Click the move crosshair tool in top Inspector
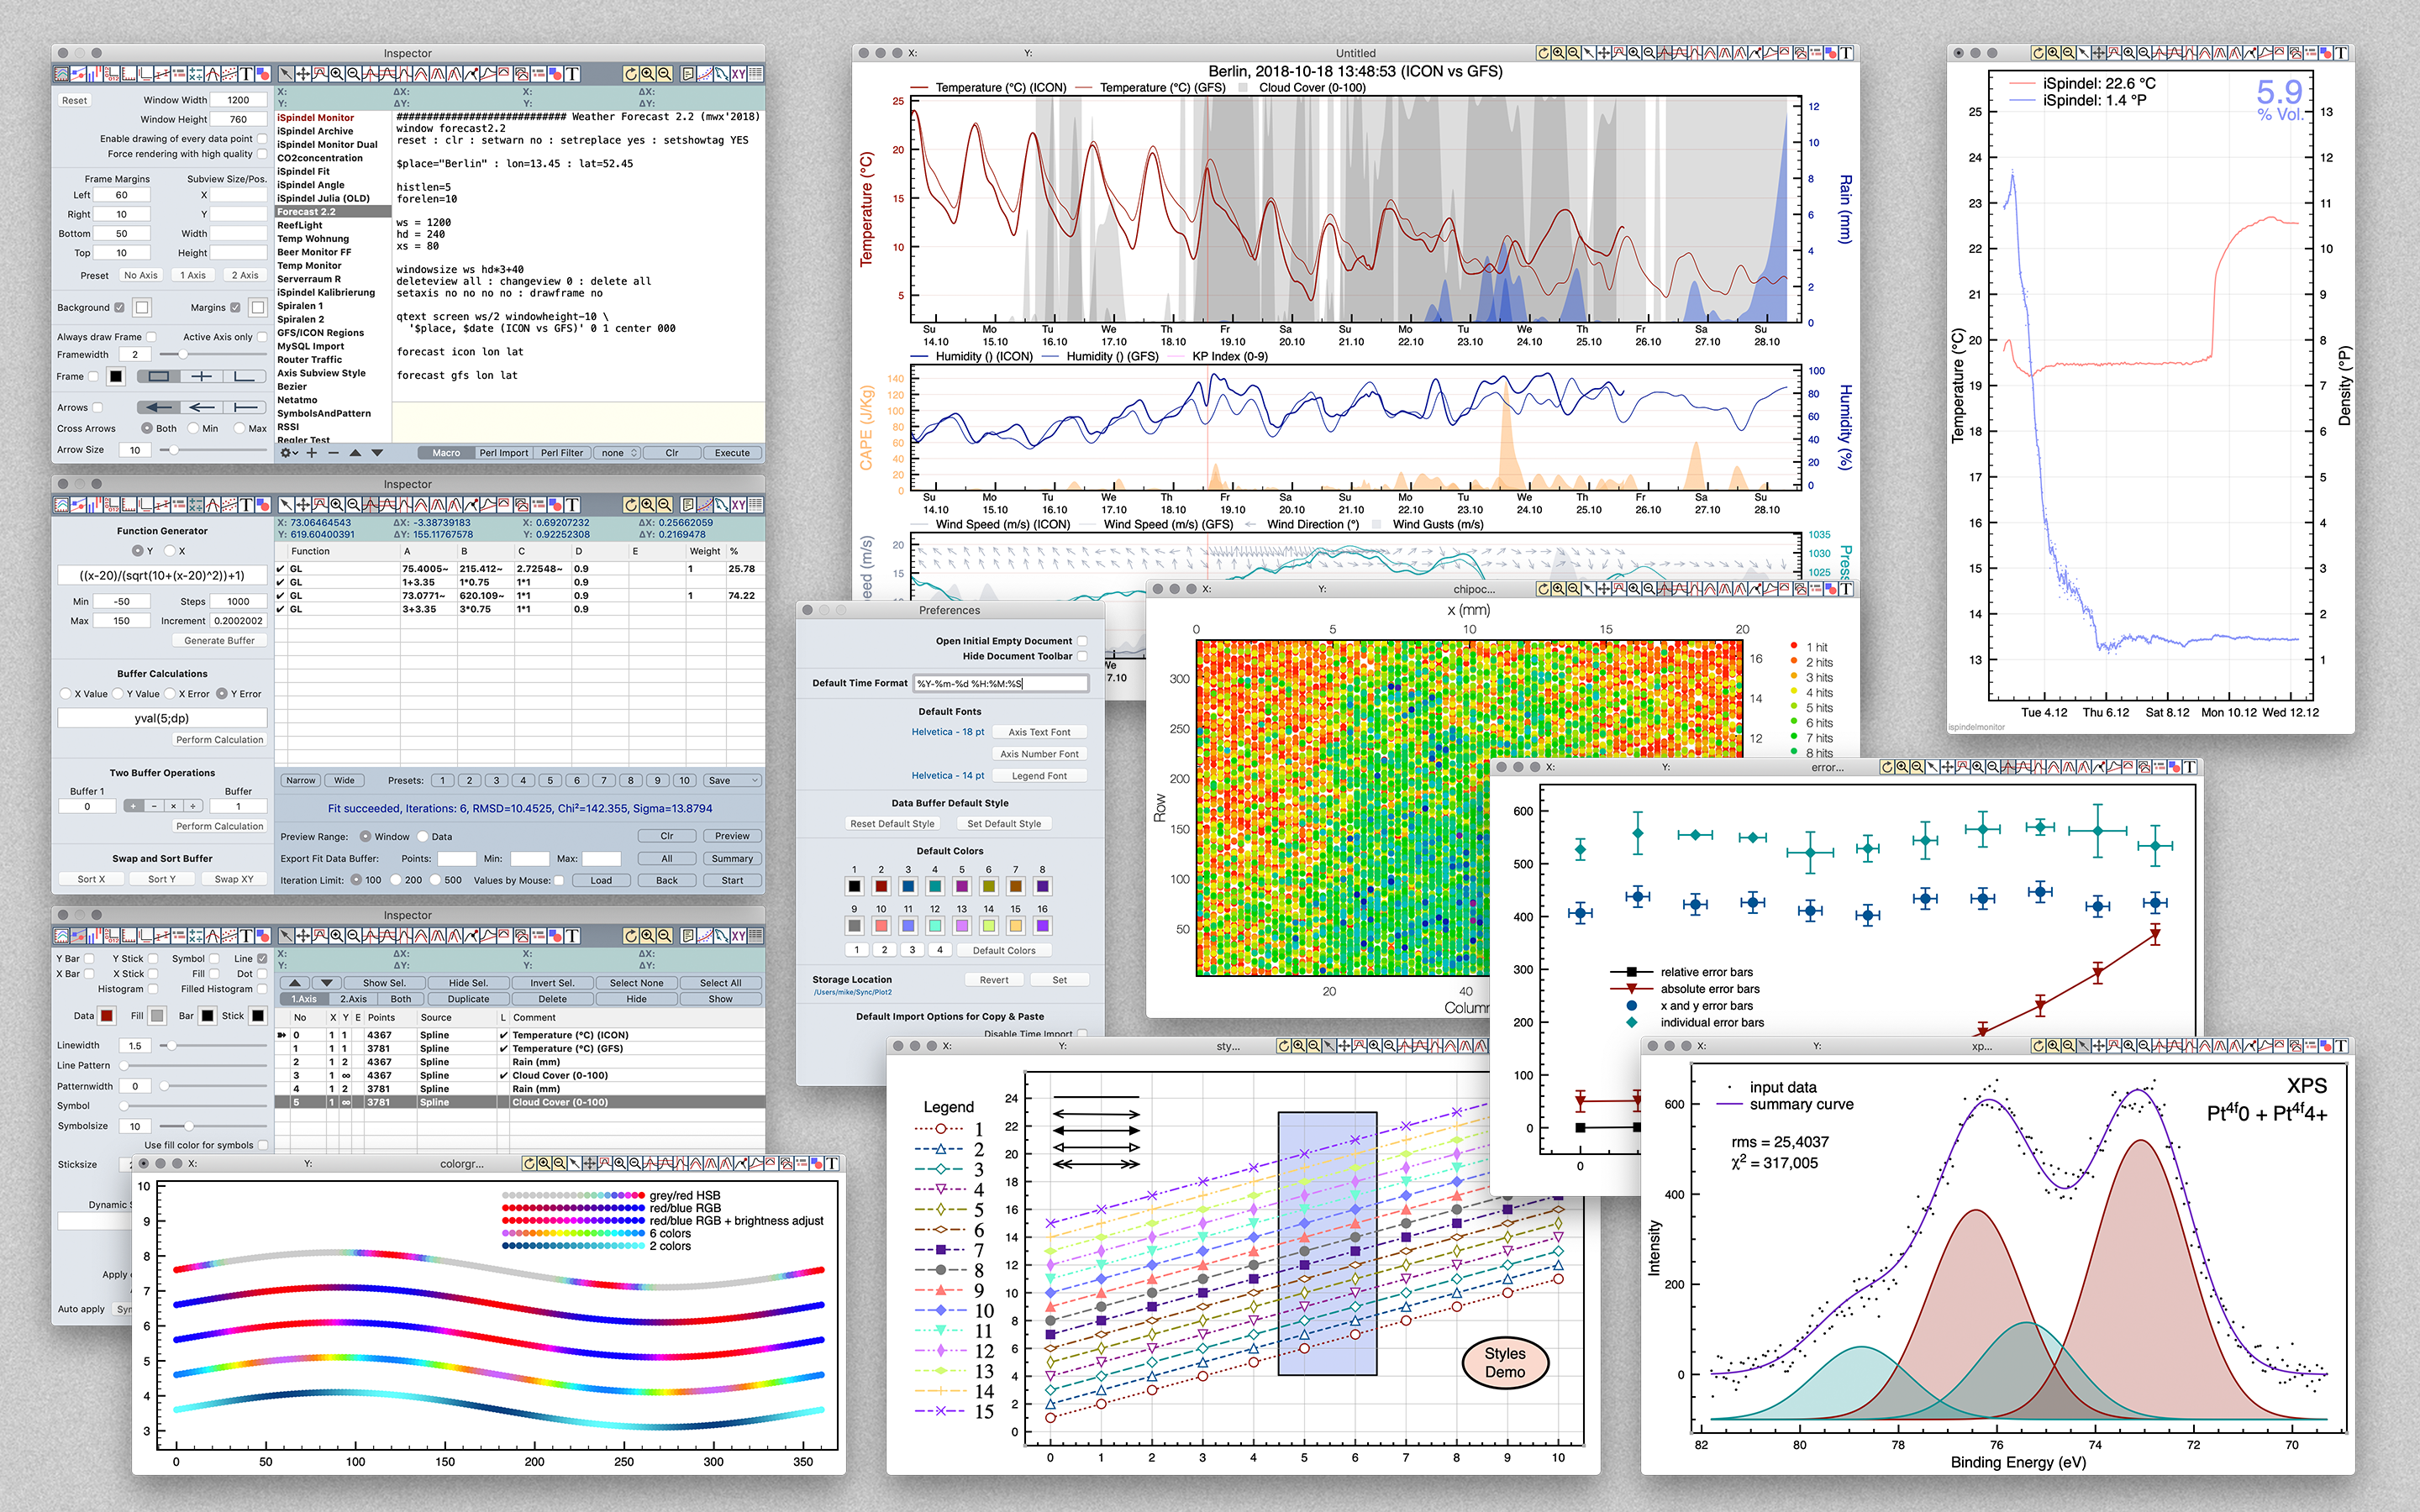The width and height of the screenshot is (2420, 1512). coord(302,74)
